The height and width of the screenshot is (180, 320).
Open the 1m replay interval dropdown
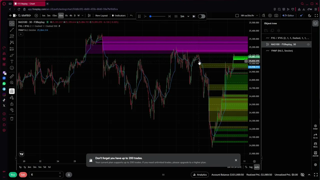tap(185, 16)
